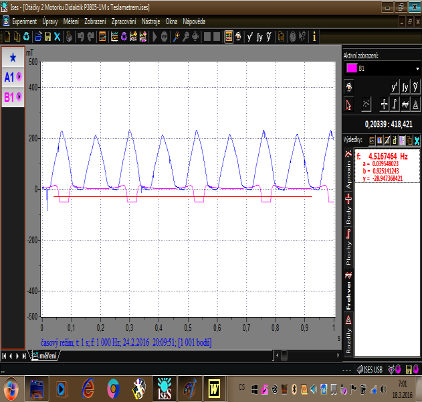
Task: Open the Okna menu
Action: click(x=171, y=21)
